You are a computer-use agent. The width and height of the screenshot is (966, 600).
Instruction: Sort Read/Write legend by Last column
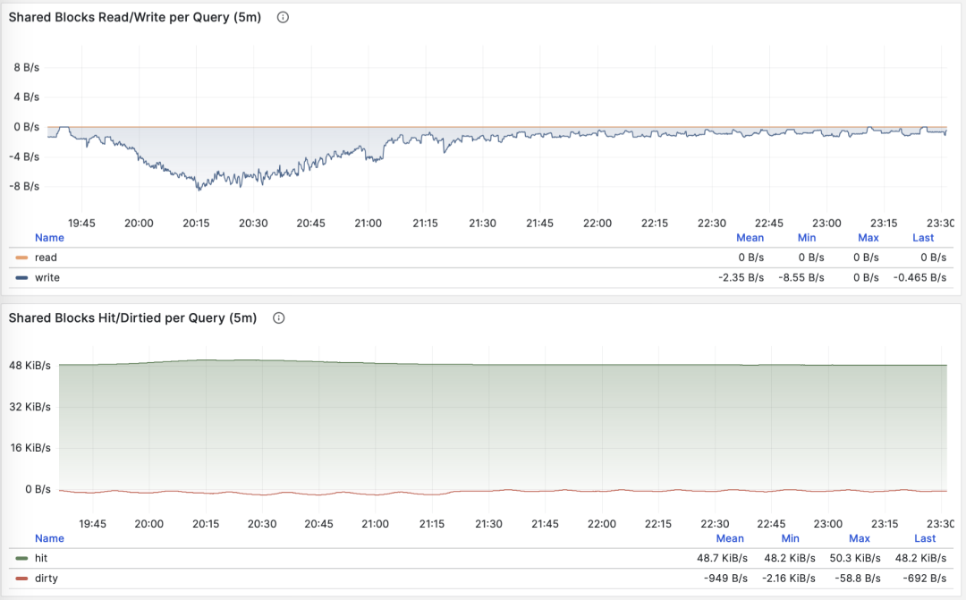pyautogui.click(x=923, y=238)
